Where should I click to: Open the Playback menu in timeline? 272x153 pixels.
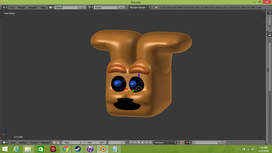[x=45, y=142]
